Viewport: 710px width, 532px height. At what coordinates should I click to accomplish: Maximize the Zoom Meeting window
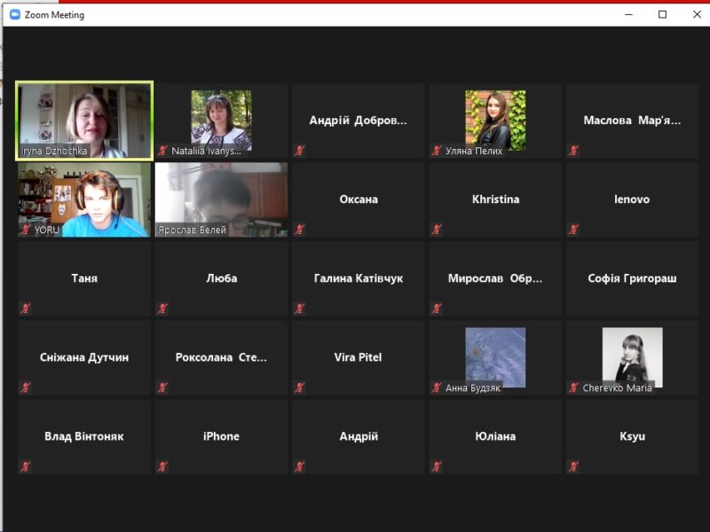(662, 14)
